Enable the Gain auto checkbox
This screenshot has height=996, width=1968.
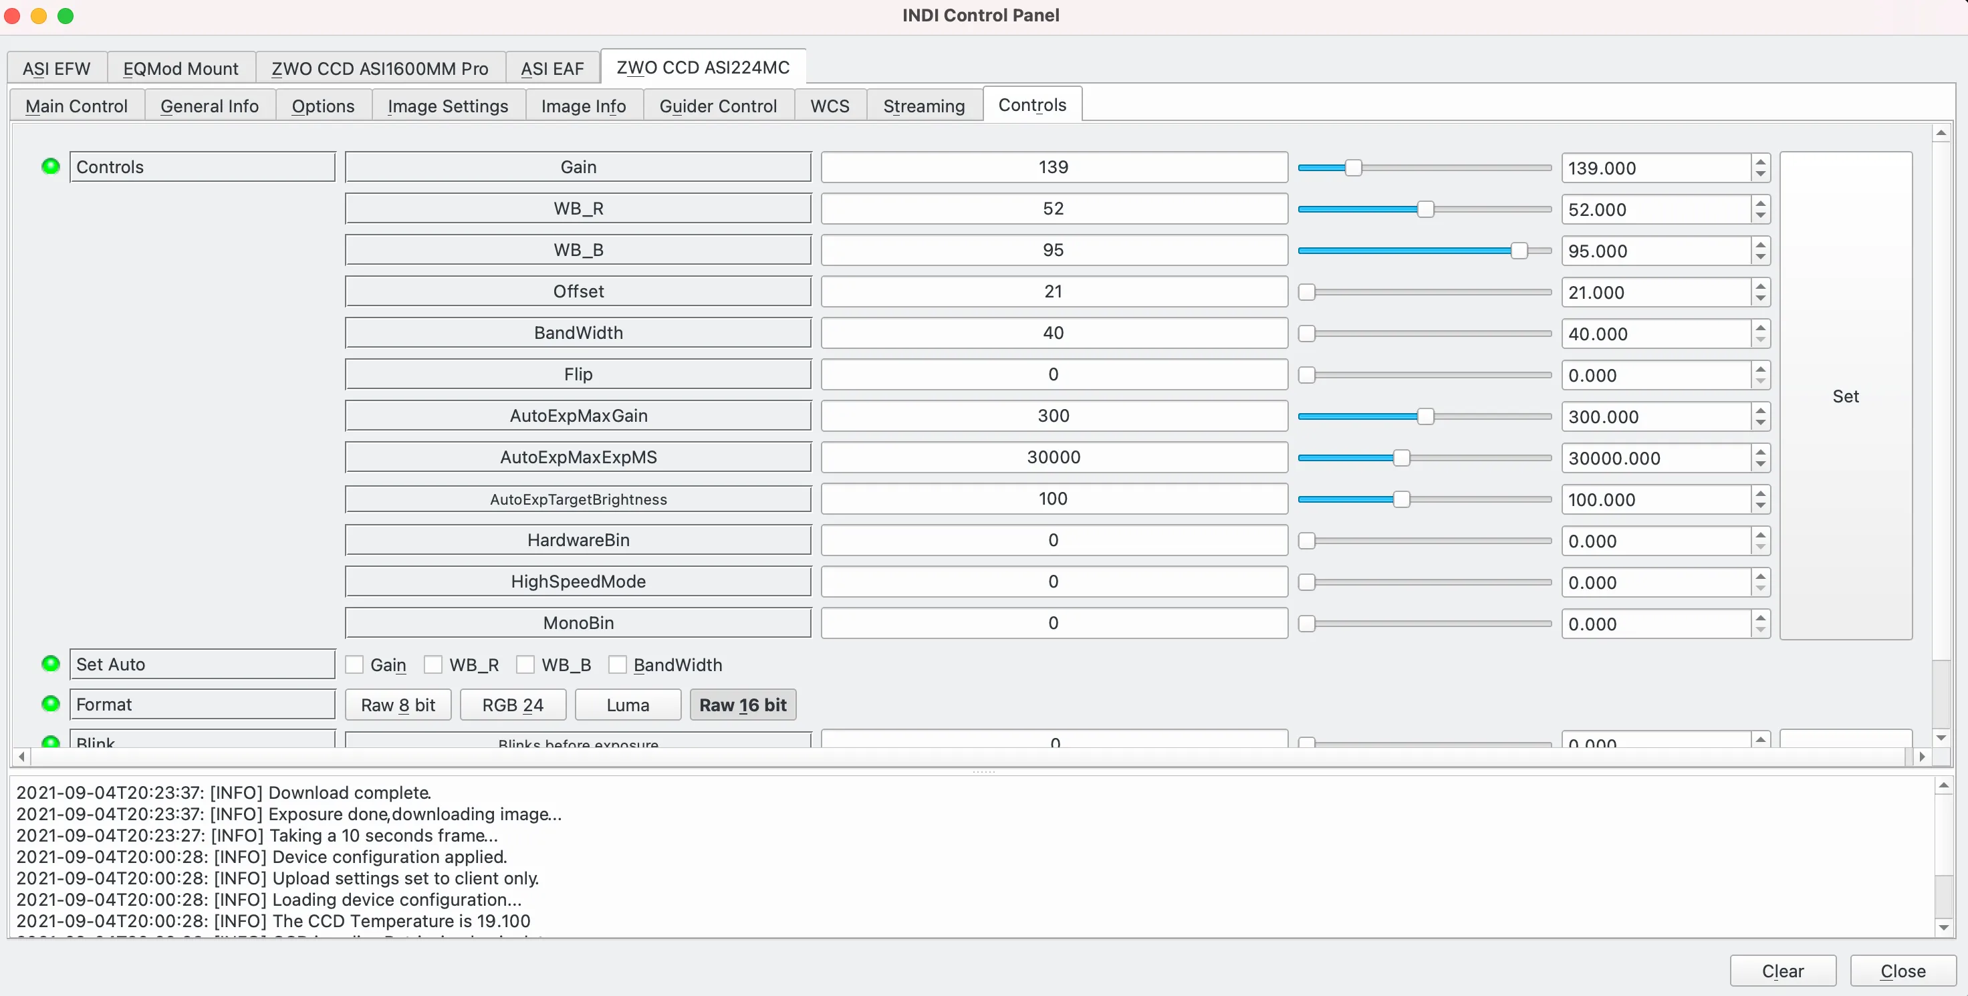point(354,664)
